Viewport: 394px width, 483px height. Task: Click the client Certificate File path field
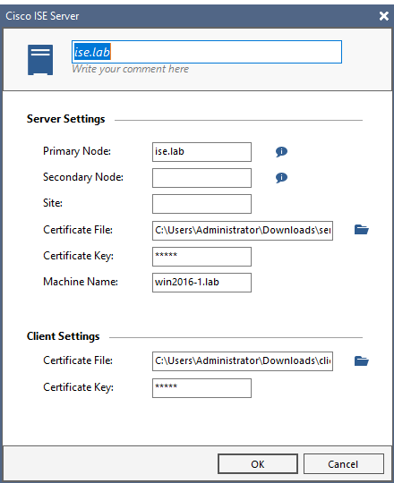coord(243,361)
